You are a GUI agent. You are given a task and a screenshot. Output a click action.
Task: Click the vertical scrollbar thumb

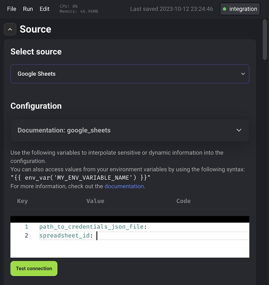(265, 39)
